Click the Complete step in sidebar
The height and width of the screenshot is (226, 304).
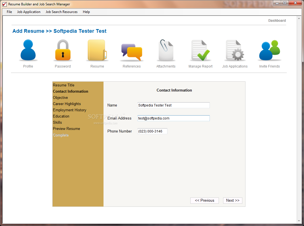(61, 135)
